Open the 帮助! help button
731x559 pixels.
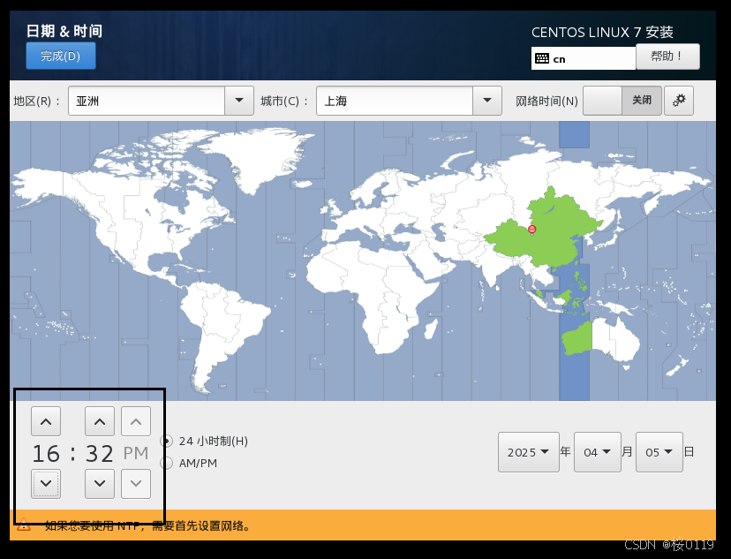[667, 57]
